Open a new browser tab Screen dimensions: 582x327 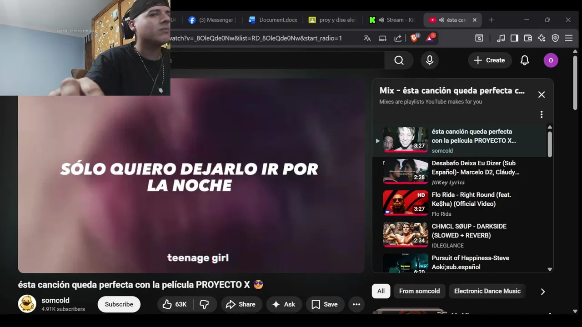492,20
